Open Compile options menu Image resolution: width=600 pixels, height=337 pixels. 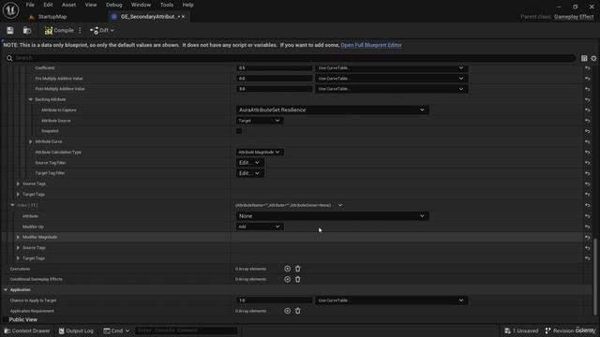(80, 30)
